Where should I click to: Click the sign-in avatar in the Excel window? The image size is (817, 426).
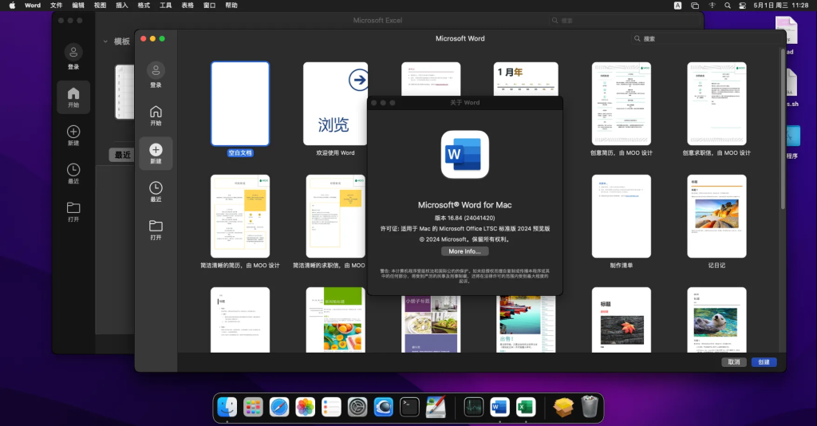coord(73,52)
